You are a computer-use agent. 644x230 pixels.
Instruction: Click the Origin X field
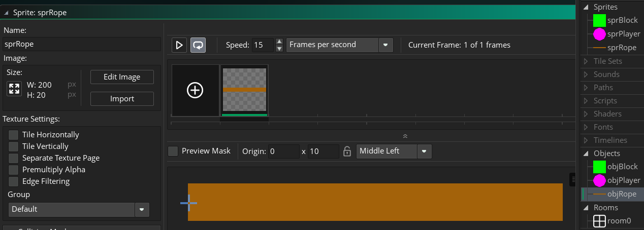[x=284, y=151]
